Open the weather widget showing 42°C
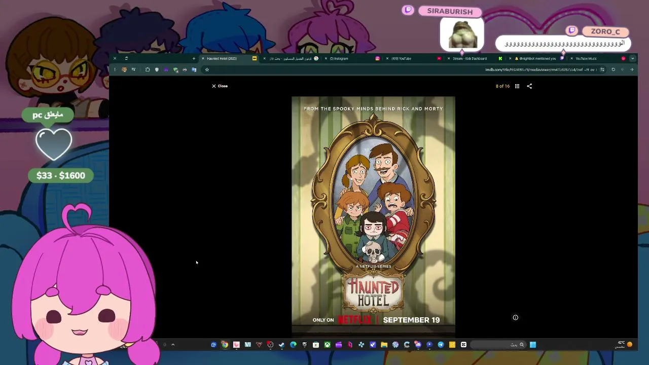The image size is (649, 365). point(624,344)
